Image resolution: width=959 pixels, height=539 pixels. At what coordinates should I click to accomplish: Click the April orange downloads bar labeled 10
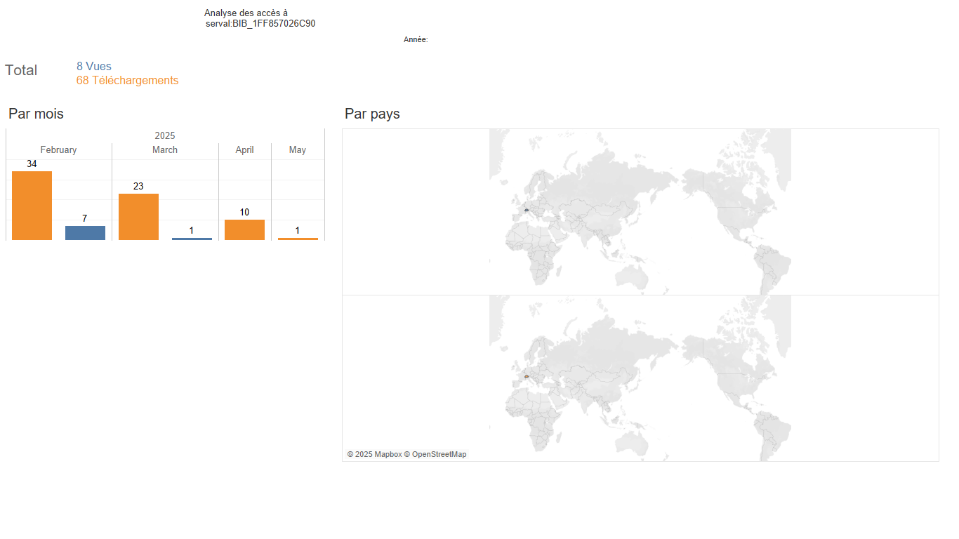click(244, 230)
